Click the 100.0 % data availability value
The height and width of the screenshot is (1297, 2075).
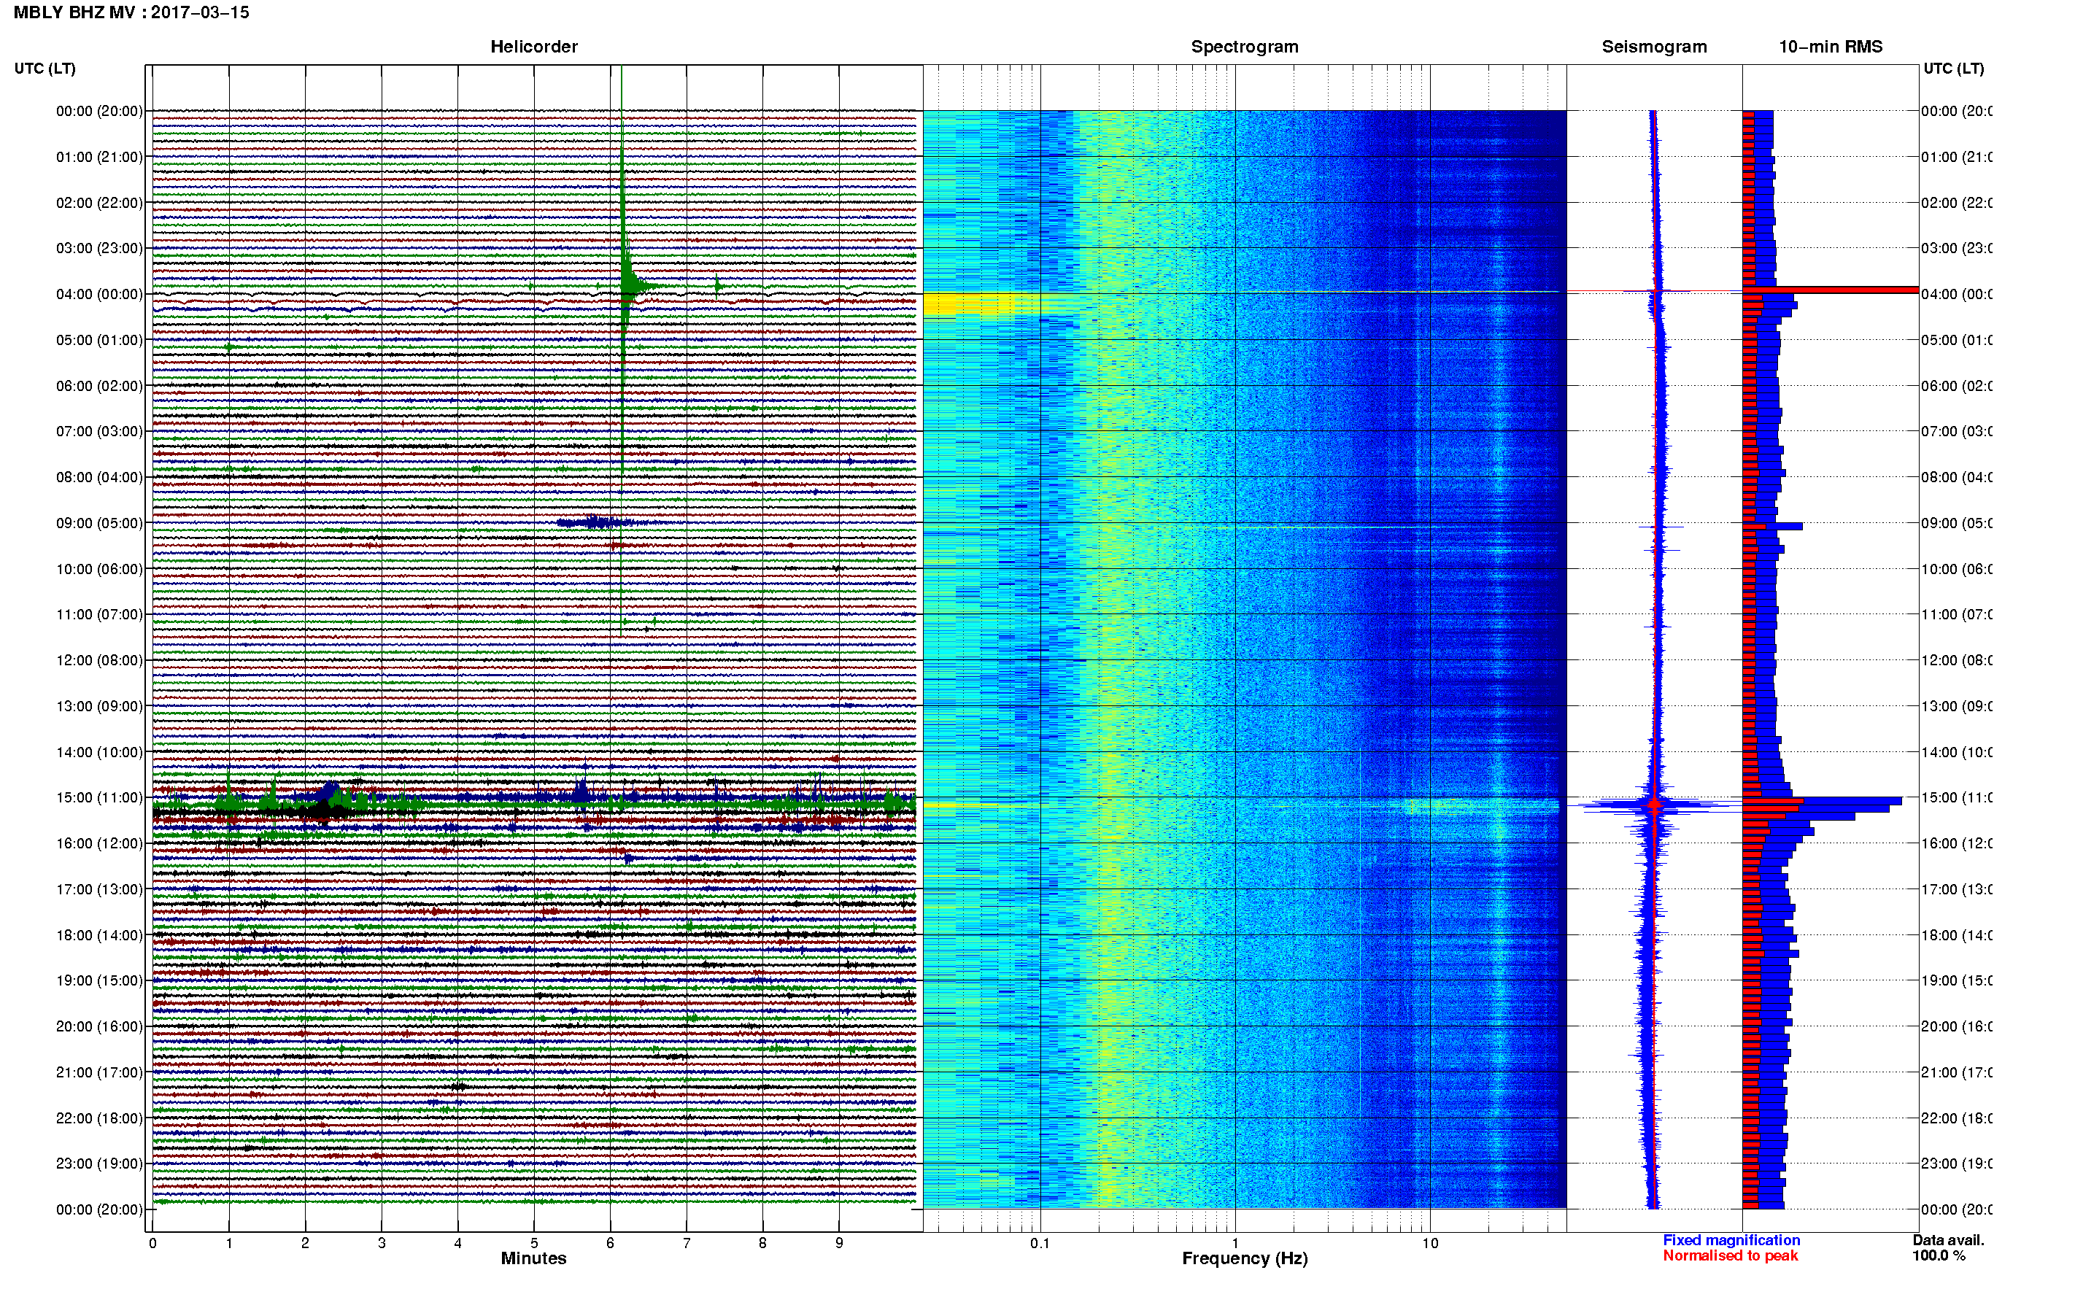[1939, 1256]
